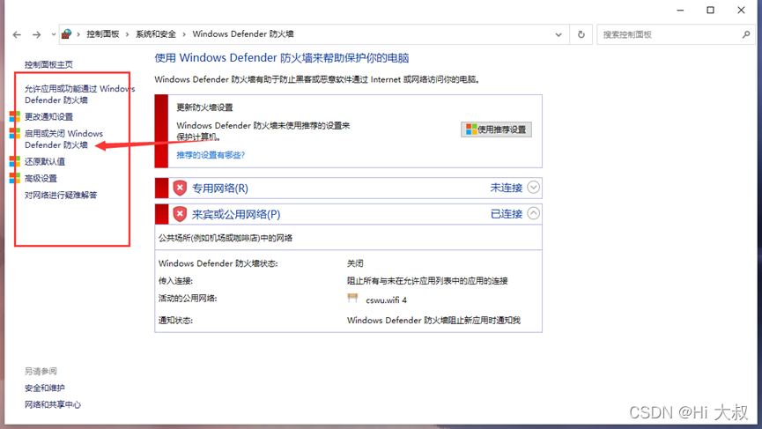Image resolution: width=762 pixels, height=429 pixels.
Task: Select the cswu.wifi 4 network name
Action: 386,300
